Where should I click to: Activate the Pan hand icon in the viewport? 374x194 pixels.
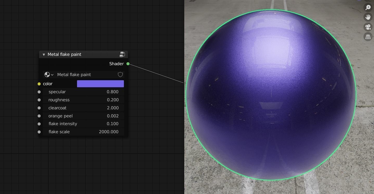pyautogui.click(x=368, y=17)
